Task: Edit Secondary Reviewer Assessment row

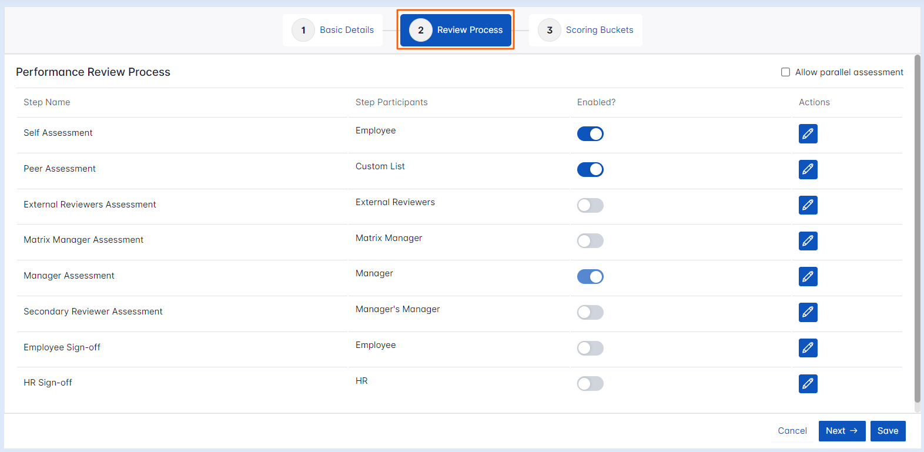Action: click(x=808, y=313)
